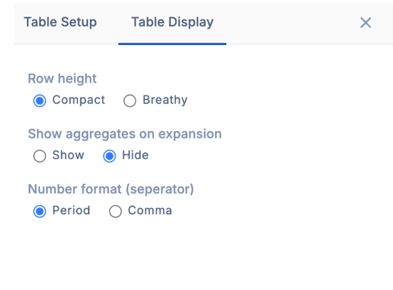
Task: Switch to the Table Setup tab
Action: (x=60, y=22)
